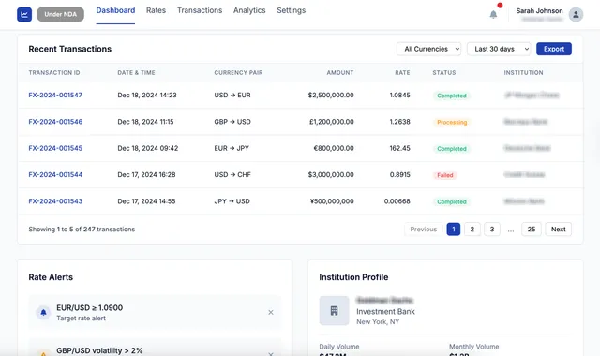Select page 1 in pagination
The width and height of the screenshot is (600, 356).
coord(454,229)
